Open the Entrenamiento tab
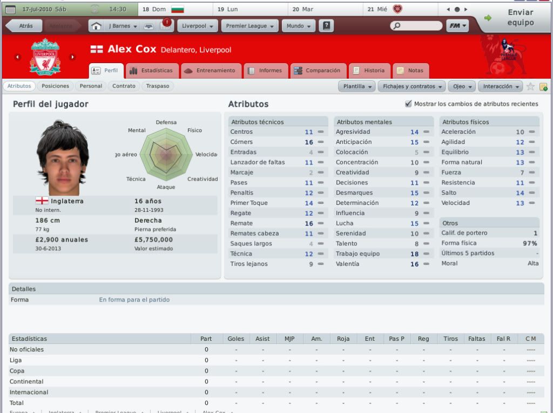553x413 pixels. coord(211,71)
